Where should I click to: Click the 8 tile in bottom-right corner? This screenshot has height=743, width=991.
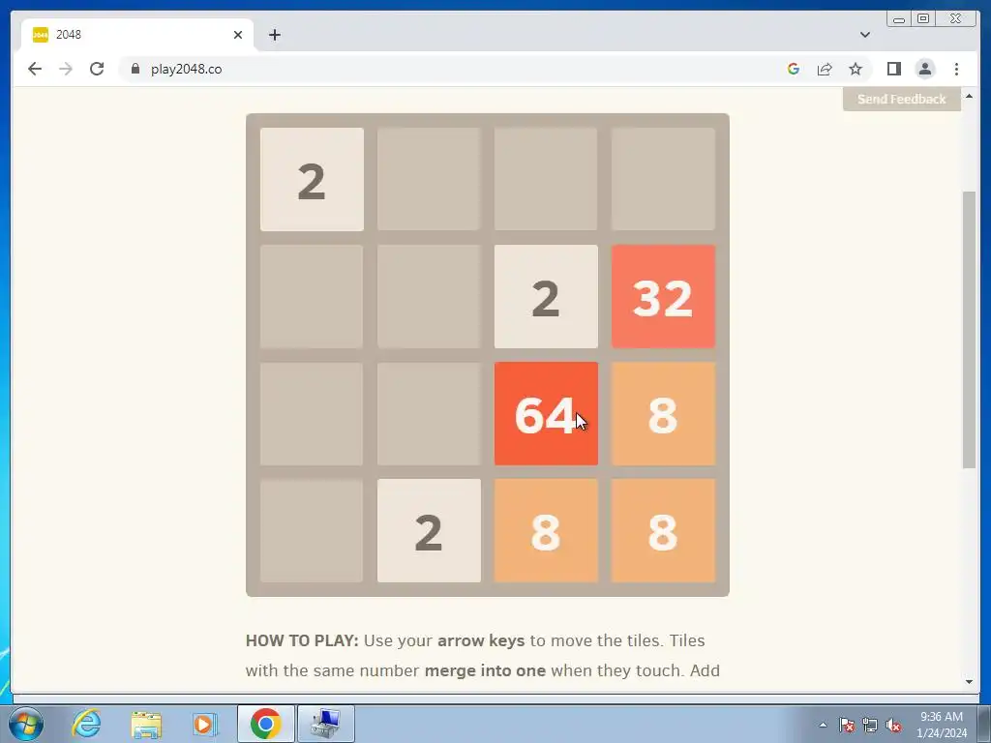pyautogui.click(x=663, y=531)
